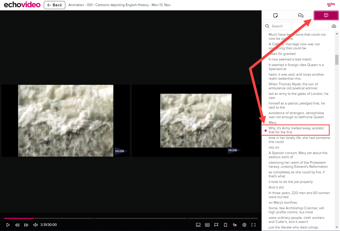Click the Back button to leave the video
Viewport: 340px width, 231px height.
click(54, 5)
